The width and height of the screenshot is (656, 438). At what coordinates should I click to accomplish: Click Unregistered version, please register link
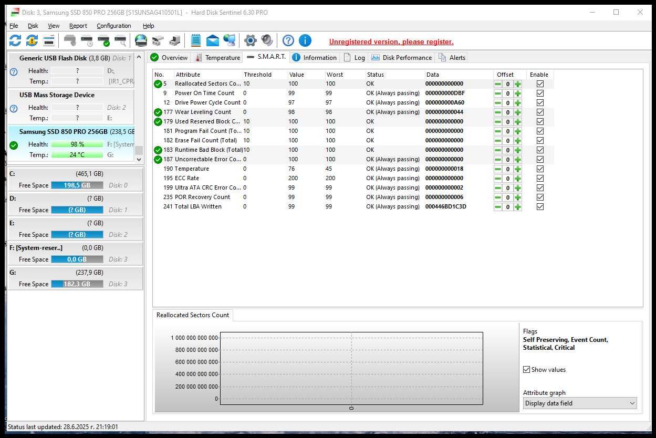391,42
